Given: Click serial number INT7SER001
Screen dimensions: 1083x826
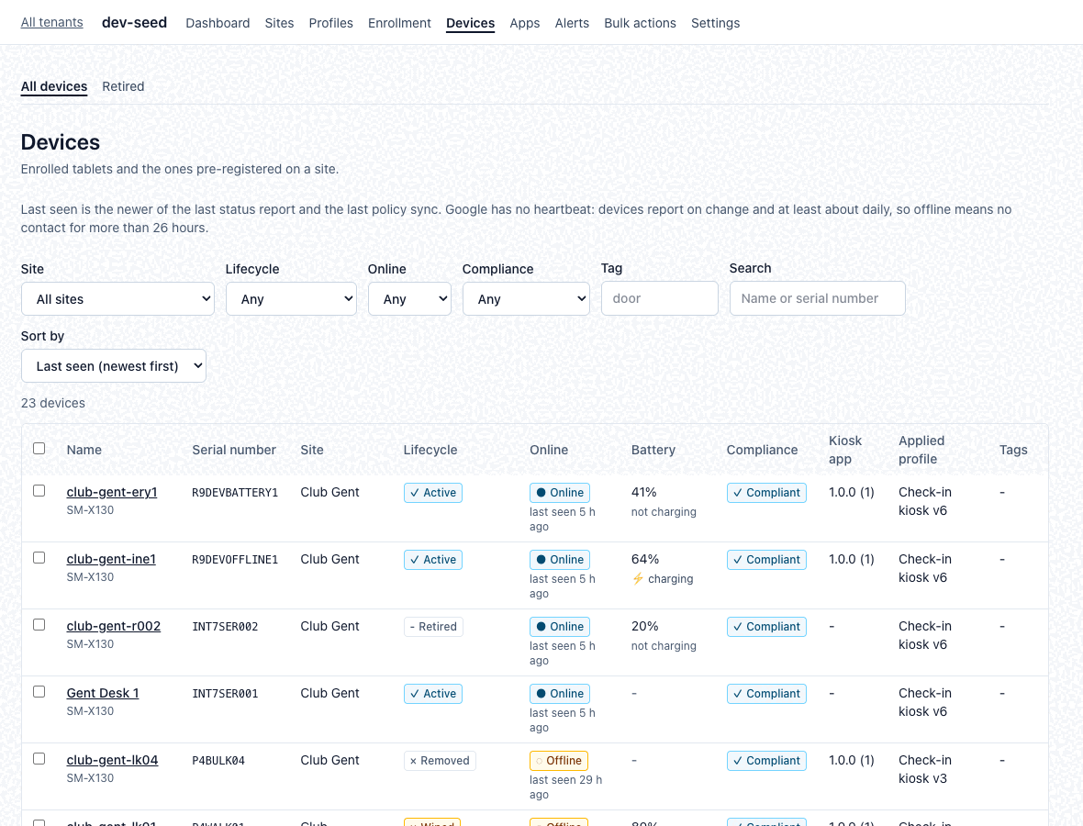Looking at the screenshot, I should pos(225,694).
